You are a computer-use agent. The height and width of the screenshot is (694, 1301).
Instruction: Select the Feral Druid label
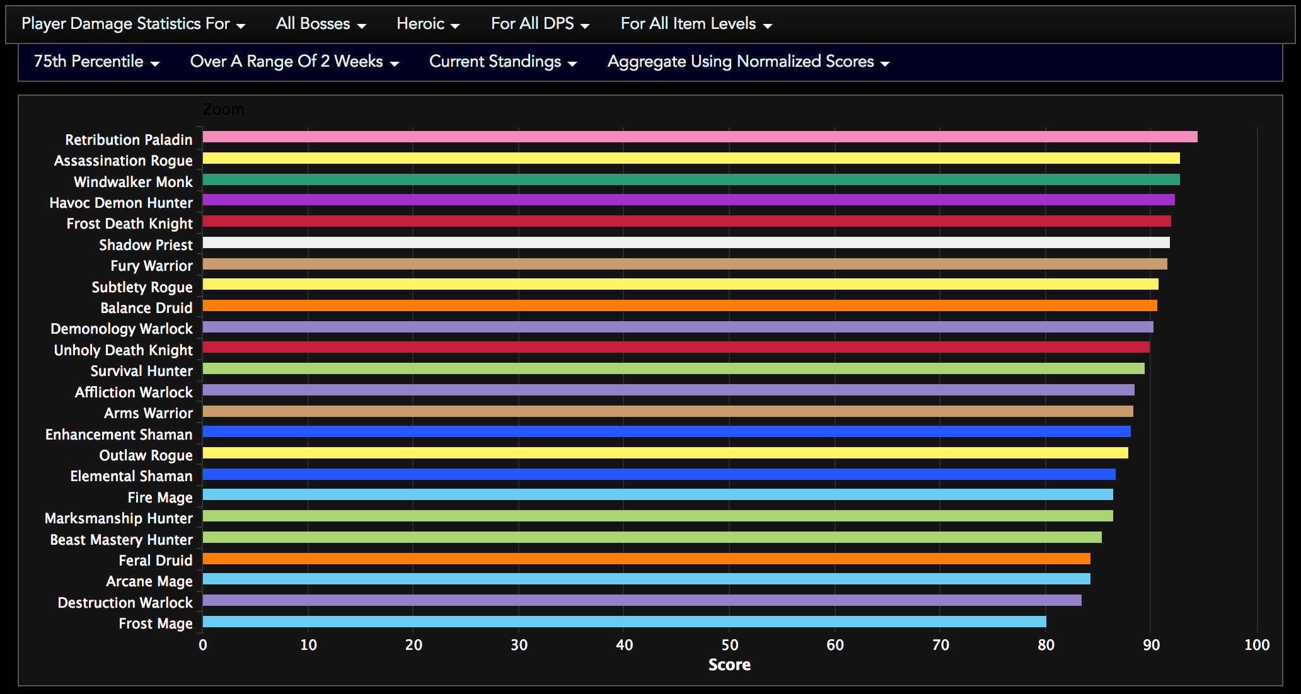point(156,560)
